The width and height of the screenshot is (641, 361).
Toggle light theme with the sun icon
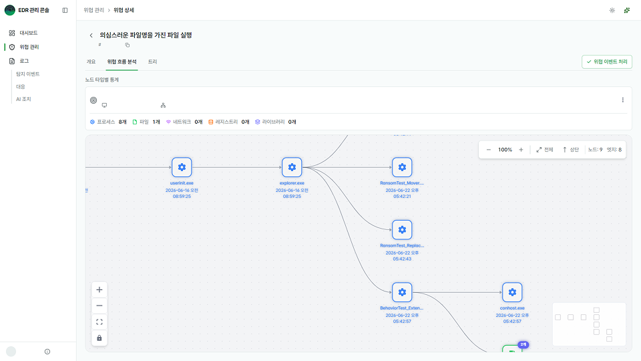coord(612,10)
